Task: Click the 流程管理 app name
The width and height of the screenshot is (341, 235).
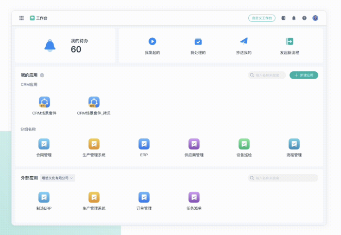Action: click(294, 155)
